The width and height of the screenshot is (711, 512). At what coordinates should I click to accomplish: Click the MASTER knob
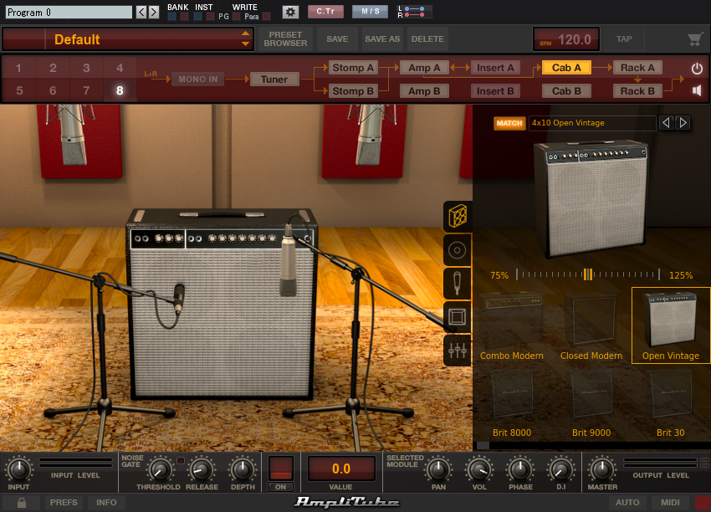pyautogui.click(x=602, y=469)
